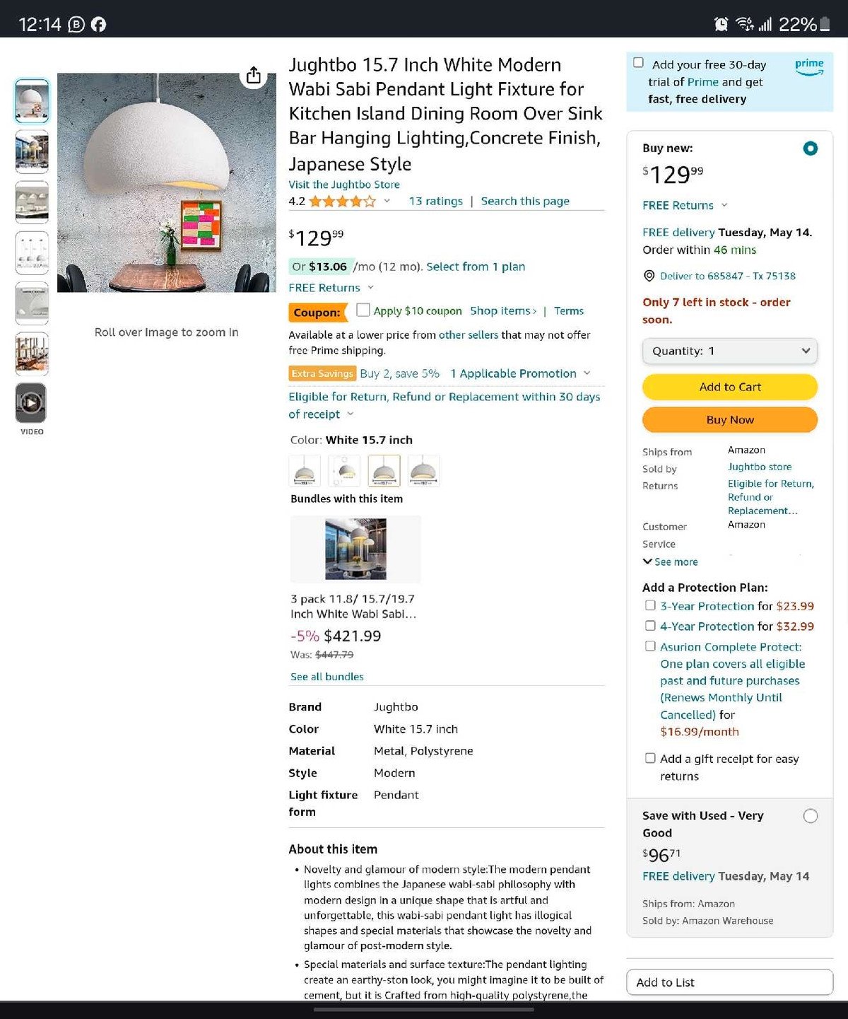Viewport: 848px width, 1019px height.
Task: Expand the 1 Applicable Promotion chevron
Action: (587, 373)
